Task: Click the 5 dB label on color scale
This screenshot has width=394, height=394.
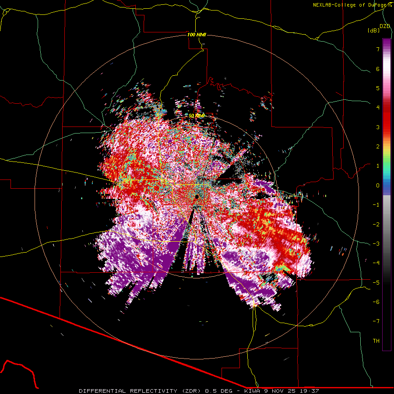Action: point(378,88)
